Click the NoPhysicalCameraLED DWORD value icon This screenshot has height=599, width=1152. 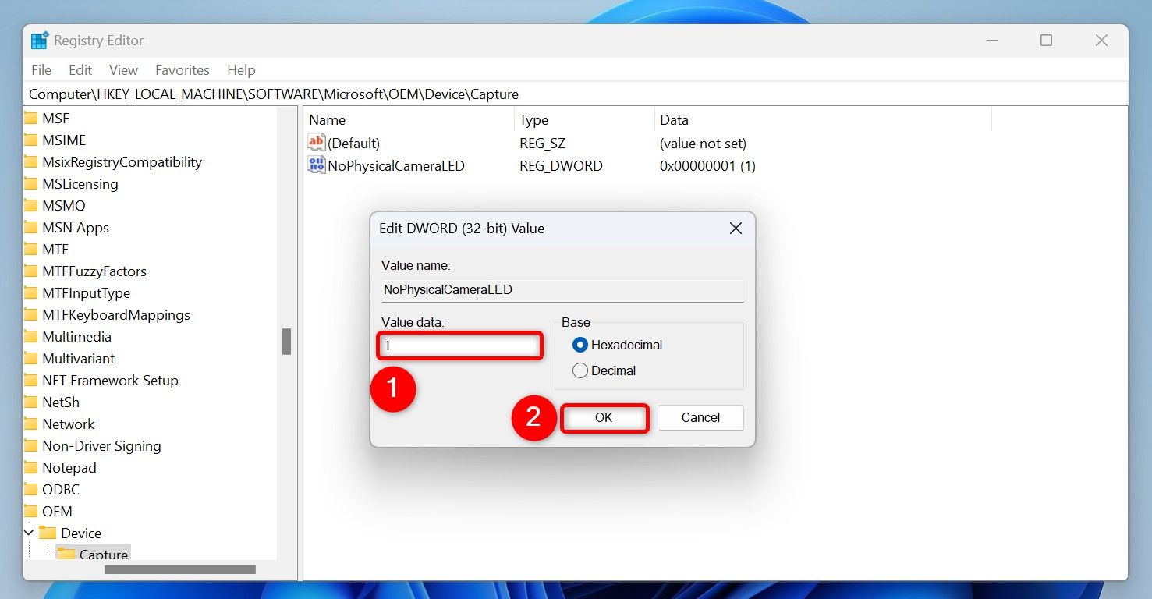pyautogui.click(x=316, y=165)
